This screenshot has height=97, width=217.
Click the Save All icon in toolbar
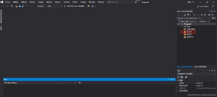pyautogui.click(x=23, y=6)
